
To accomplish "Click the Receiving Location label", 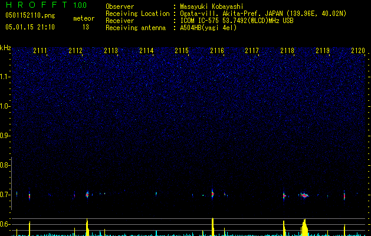I will coord(137,14).
